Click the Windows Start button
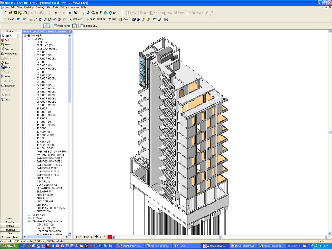This screenshot has height=249, width=332. click(x=9, y=246)
